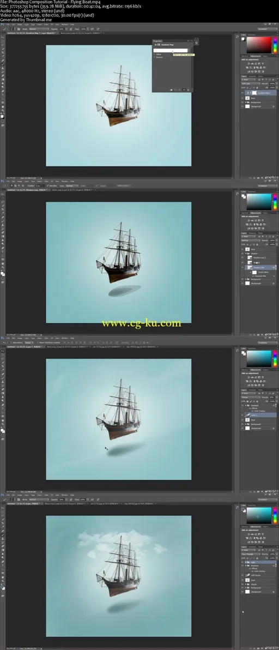Viewport: 279px width, 650px height.
Task: Open the brush Mode dropdown in the first frame's options bar
Action: pos(39,29)
